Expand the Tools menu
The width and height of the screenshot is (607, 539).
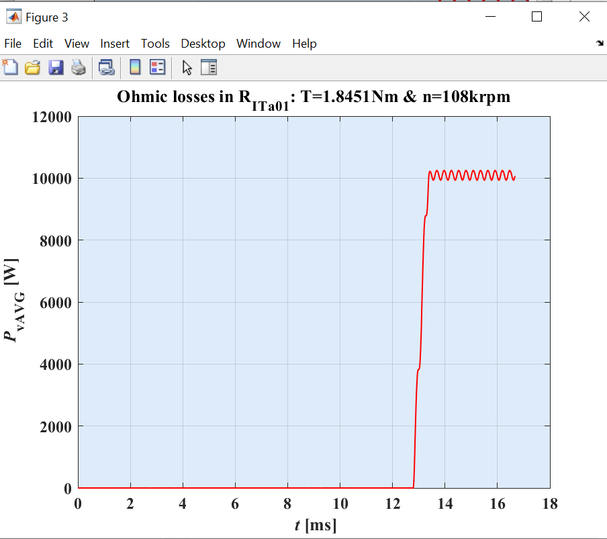(x=155, y=44)
